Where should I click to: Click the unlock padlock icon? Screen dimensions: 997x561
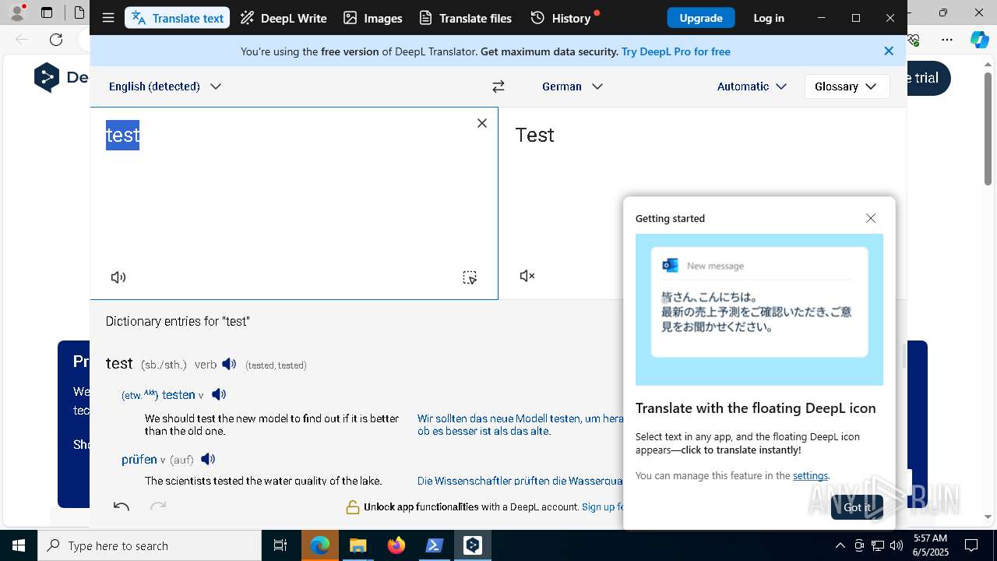point(353,507)
